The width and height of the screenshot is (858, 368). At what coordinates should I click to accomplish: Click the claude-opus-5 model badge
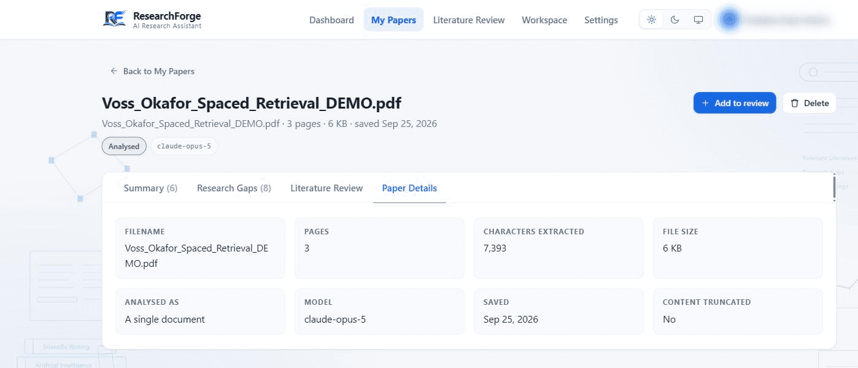tap(184, 147)
